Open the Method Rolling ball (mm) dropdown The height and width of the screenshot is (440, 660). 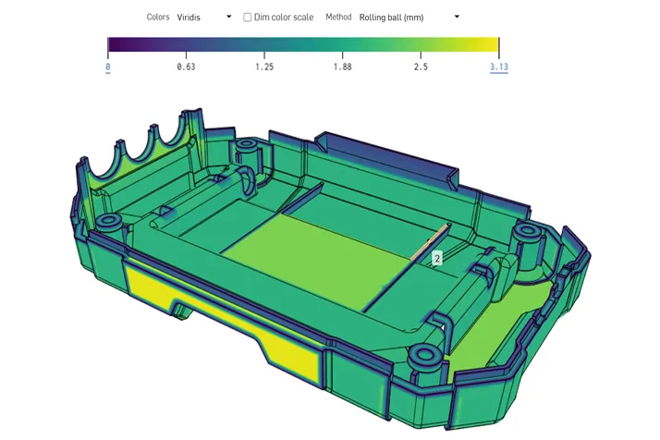click(x=409, y=18)
